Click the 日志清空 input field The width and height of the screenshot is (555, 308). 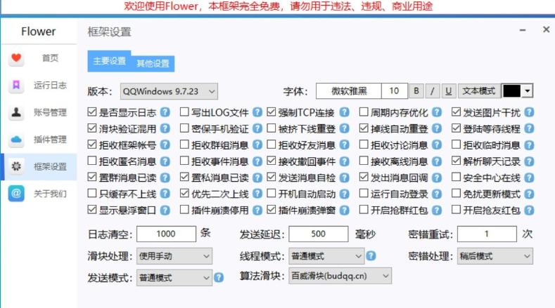tap(166, 234)
